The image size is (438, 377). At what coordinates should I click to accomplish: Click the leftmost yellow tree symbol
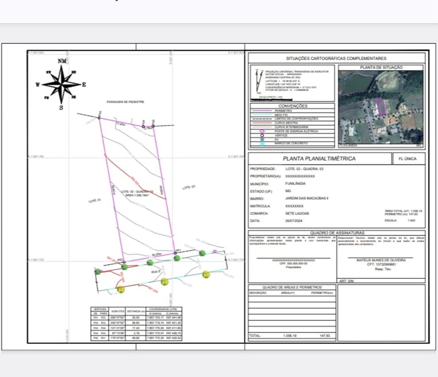click(x=121, y=290)
